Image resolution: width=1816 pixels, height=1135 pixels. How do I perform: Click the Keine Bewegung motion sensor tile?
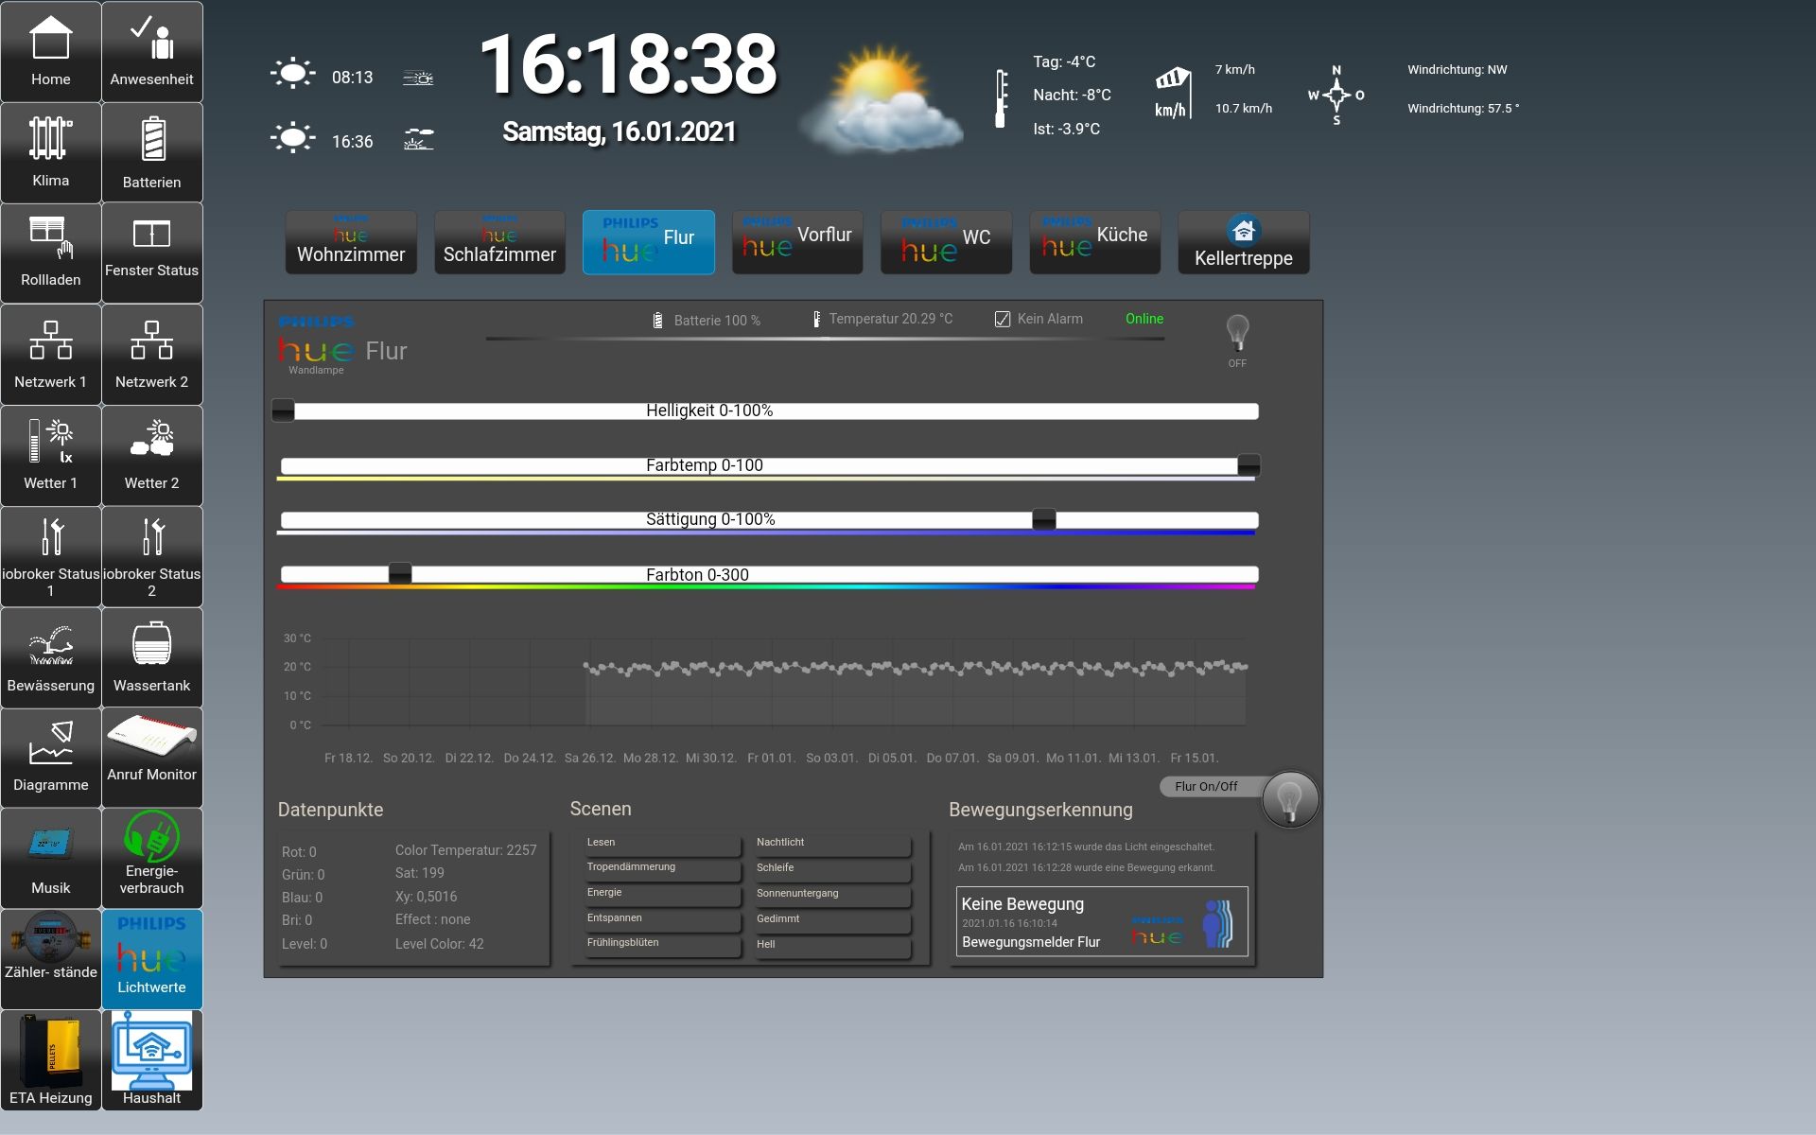(1101, 921)
